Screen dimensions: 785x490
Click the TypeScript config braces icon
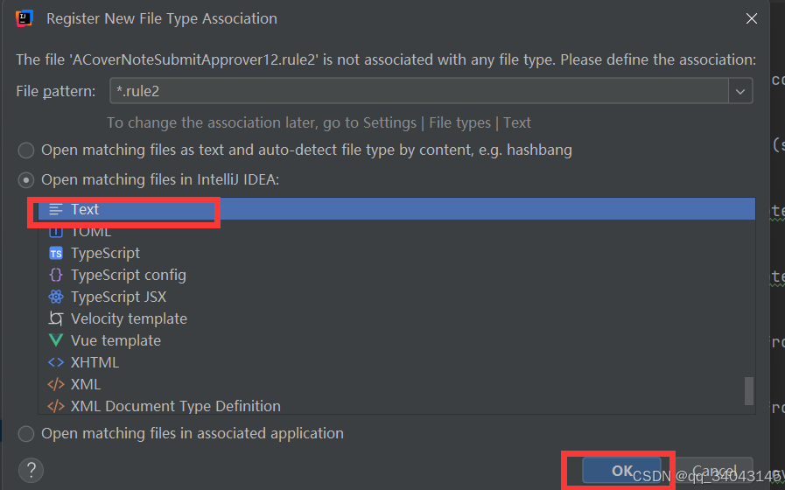click(x=55, y=275)
